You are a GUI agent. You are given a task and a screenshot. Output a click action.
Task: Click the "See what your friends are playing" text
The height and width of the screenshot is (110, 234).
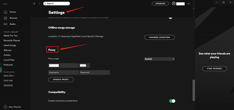[x=214, y=55]
